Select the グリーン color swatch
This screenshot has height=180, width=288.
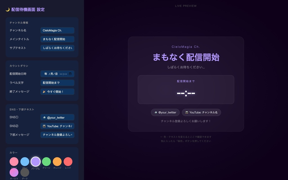tap(46, 162)
